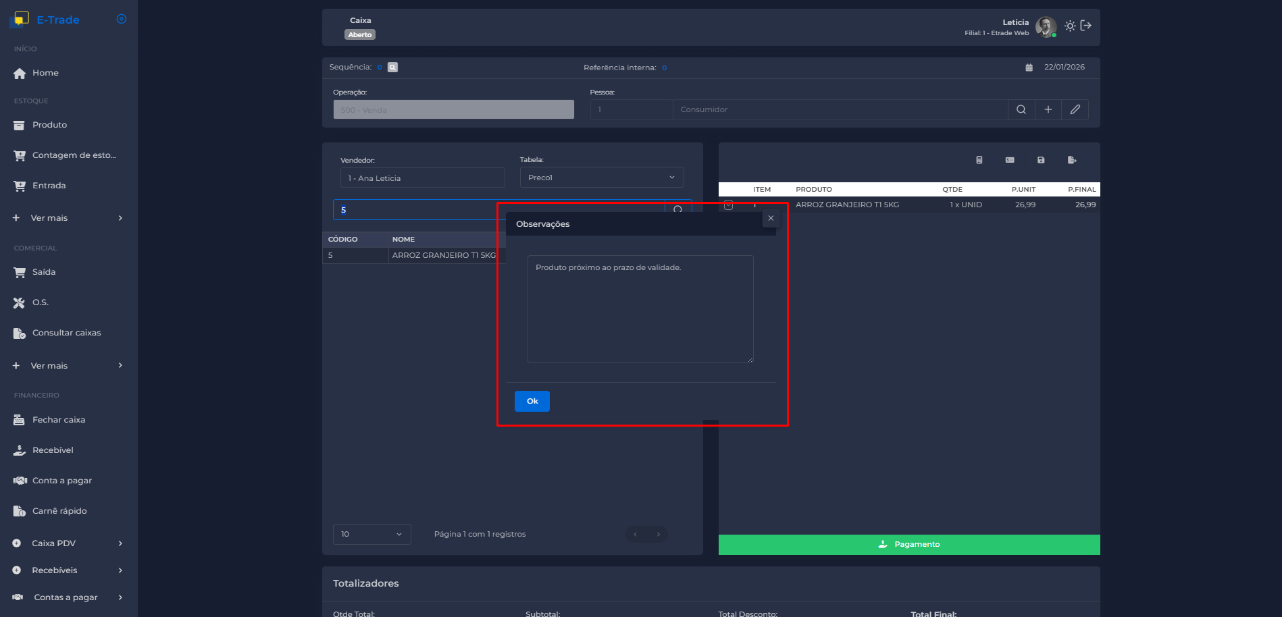Go to Produto in the sidebar

(x=49, y=125)
